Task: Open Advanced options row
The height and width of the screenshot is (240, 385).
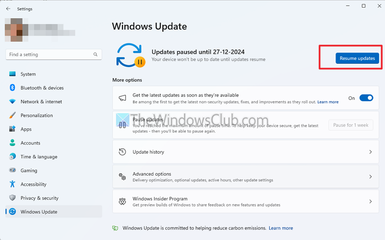Action: (x=245, y=176)
